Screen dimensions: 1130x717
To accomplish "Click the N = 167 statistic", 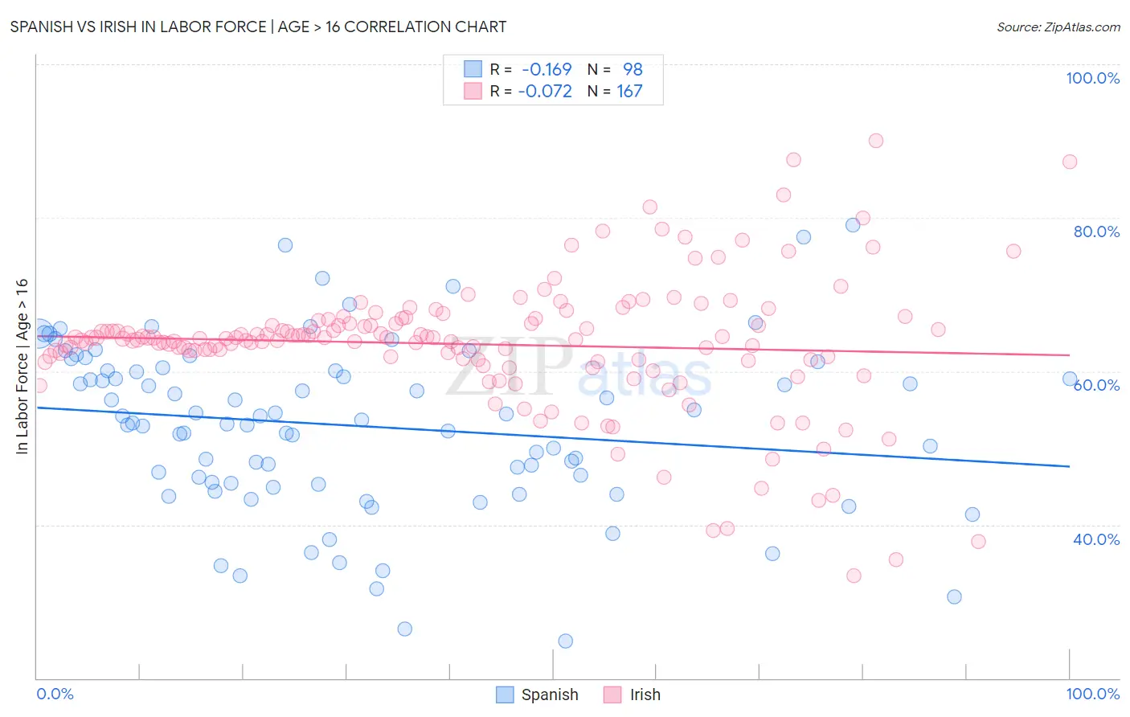I will 615,91.
